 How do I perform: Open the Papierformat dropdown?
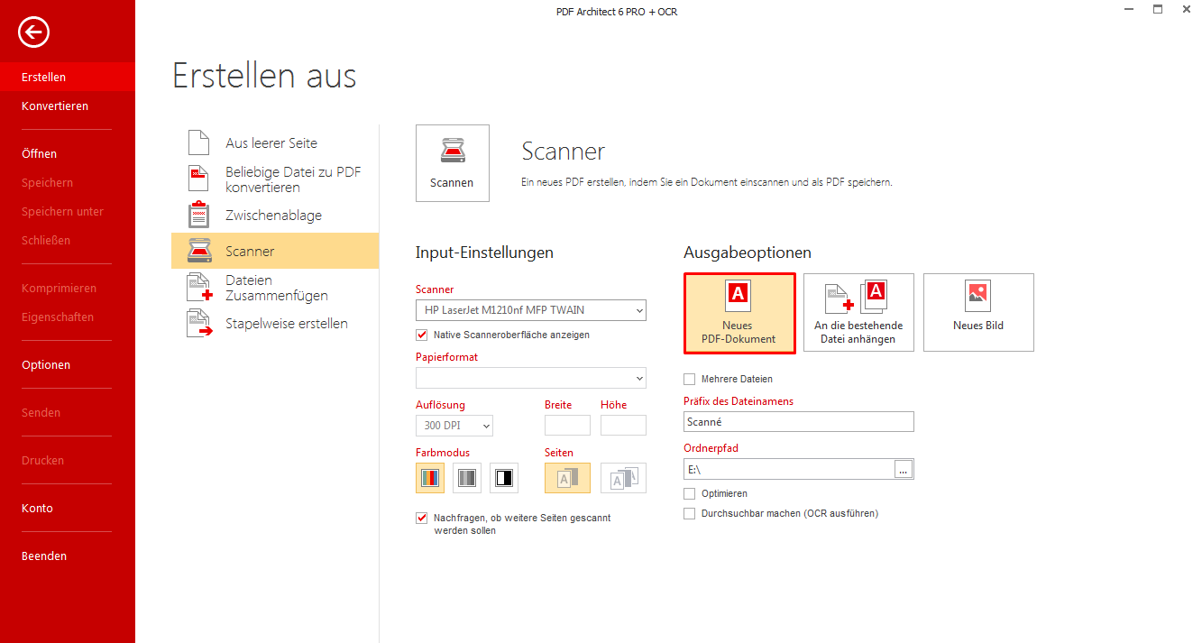[531, 378]
